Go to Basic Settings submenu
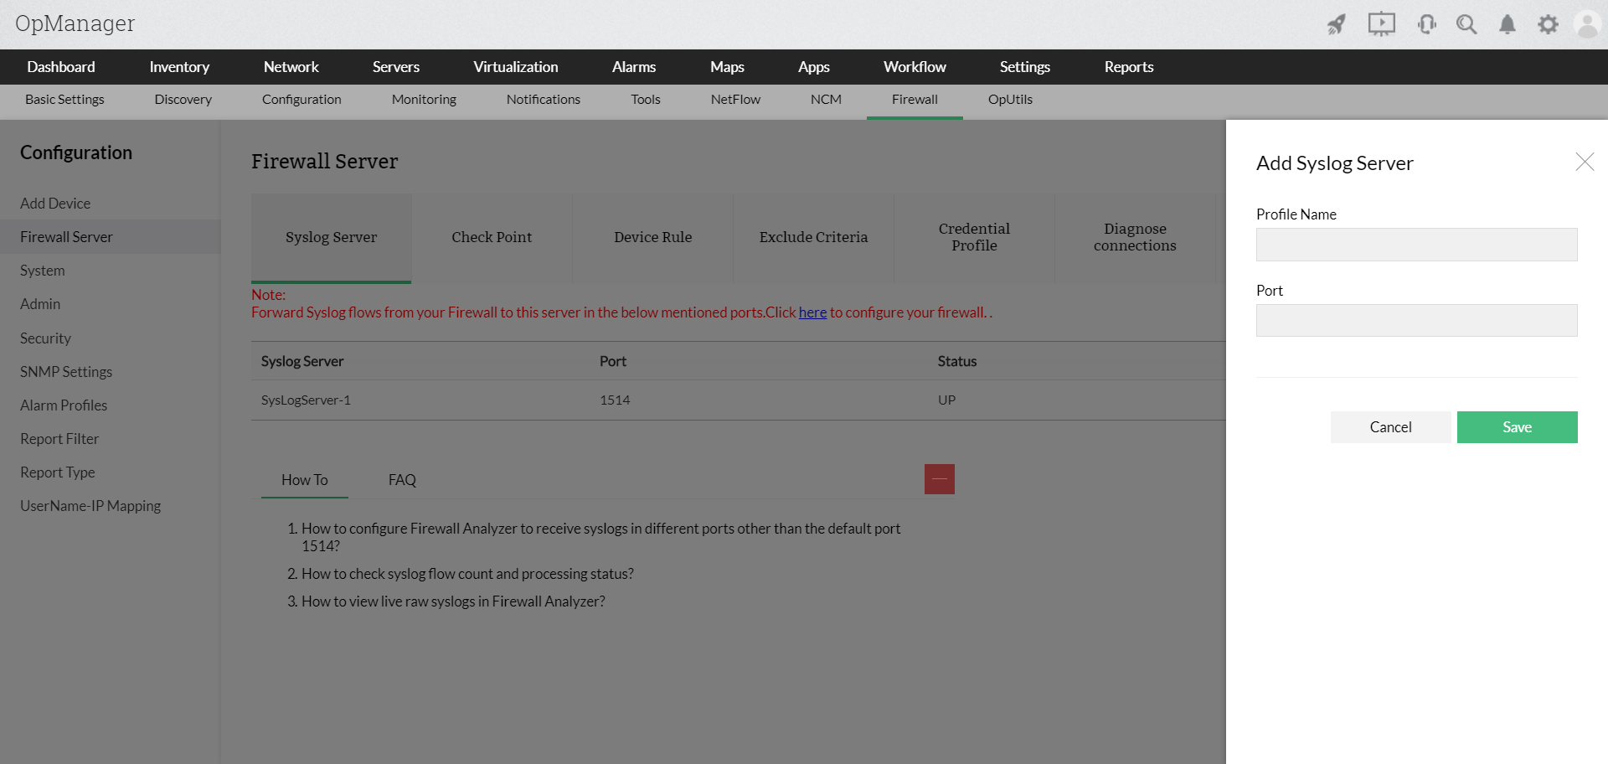This screenshot has height=764, width=1608. (x=64, y=100)
